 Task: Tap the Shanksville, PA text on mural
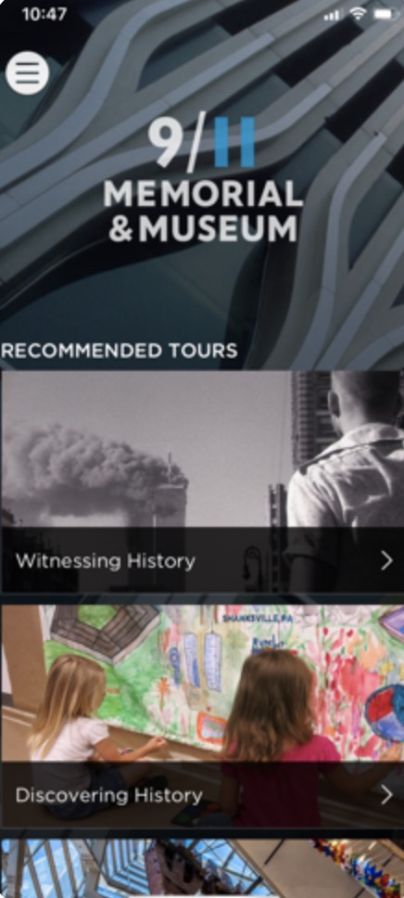tap(250, 619)
